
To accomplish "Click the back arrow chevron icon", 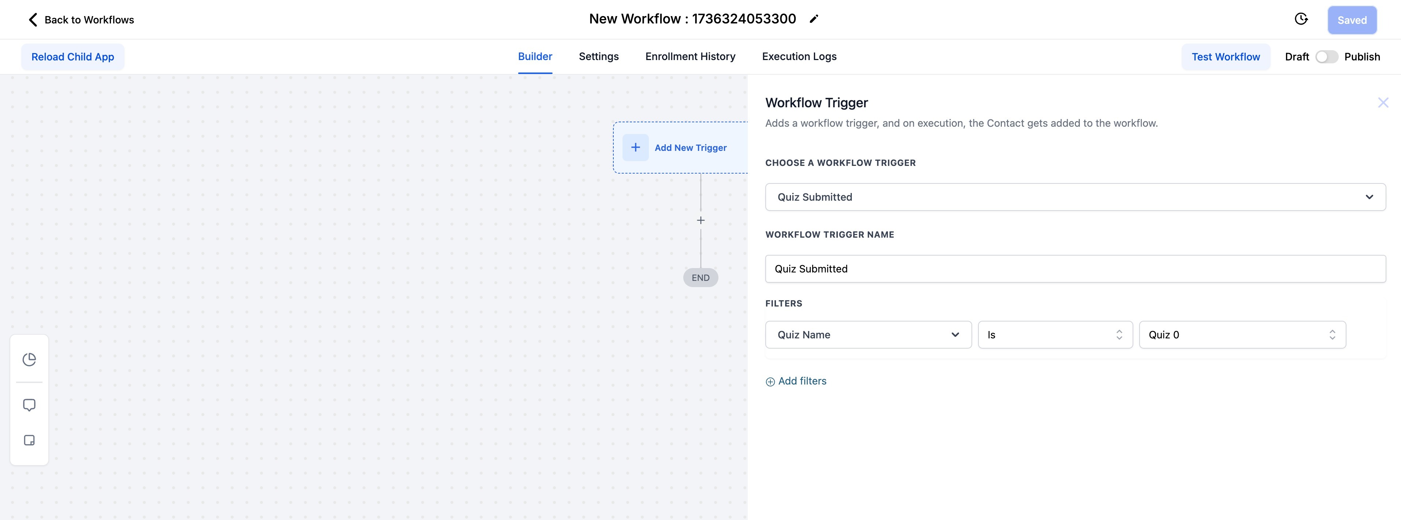I will [x=33, y=20].
